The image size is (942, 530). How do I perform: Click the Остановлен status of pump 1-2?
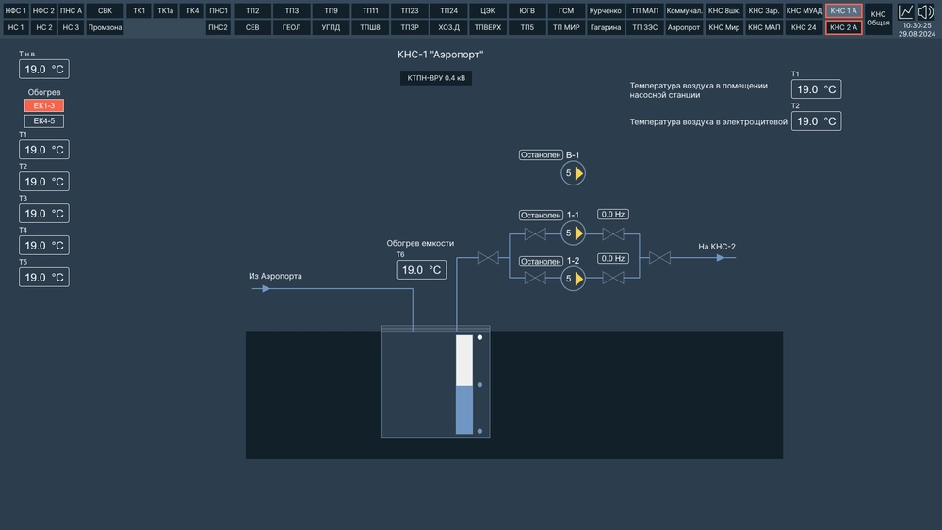pyautogui.click(x=541, y=261)
